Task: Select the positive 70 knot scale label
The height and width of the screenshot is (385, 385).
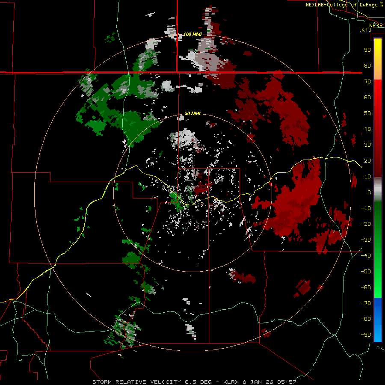Action: pyautogui.click(x=367, y=82)
